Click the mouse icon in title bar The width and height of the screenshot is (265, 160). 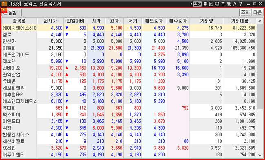point(205,4)
